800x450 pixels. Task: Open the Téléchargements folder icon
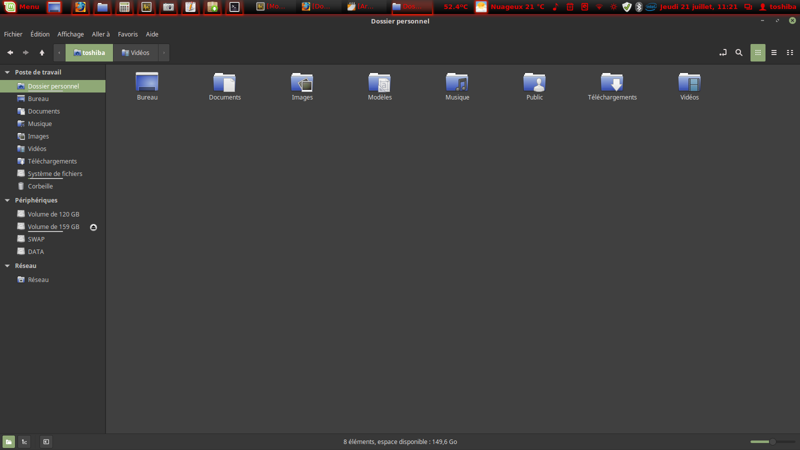(x=612, y=83)
